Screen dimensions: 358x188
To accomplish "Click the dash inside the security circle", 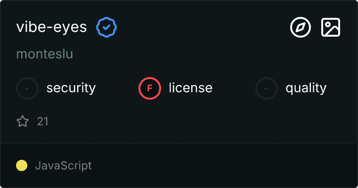I will pyautogui.click(x=27, y=88).
